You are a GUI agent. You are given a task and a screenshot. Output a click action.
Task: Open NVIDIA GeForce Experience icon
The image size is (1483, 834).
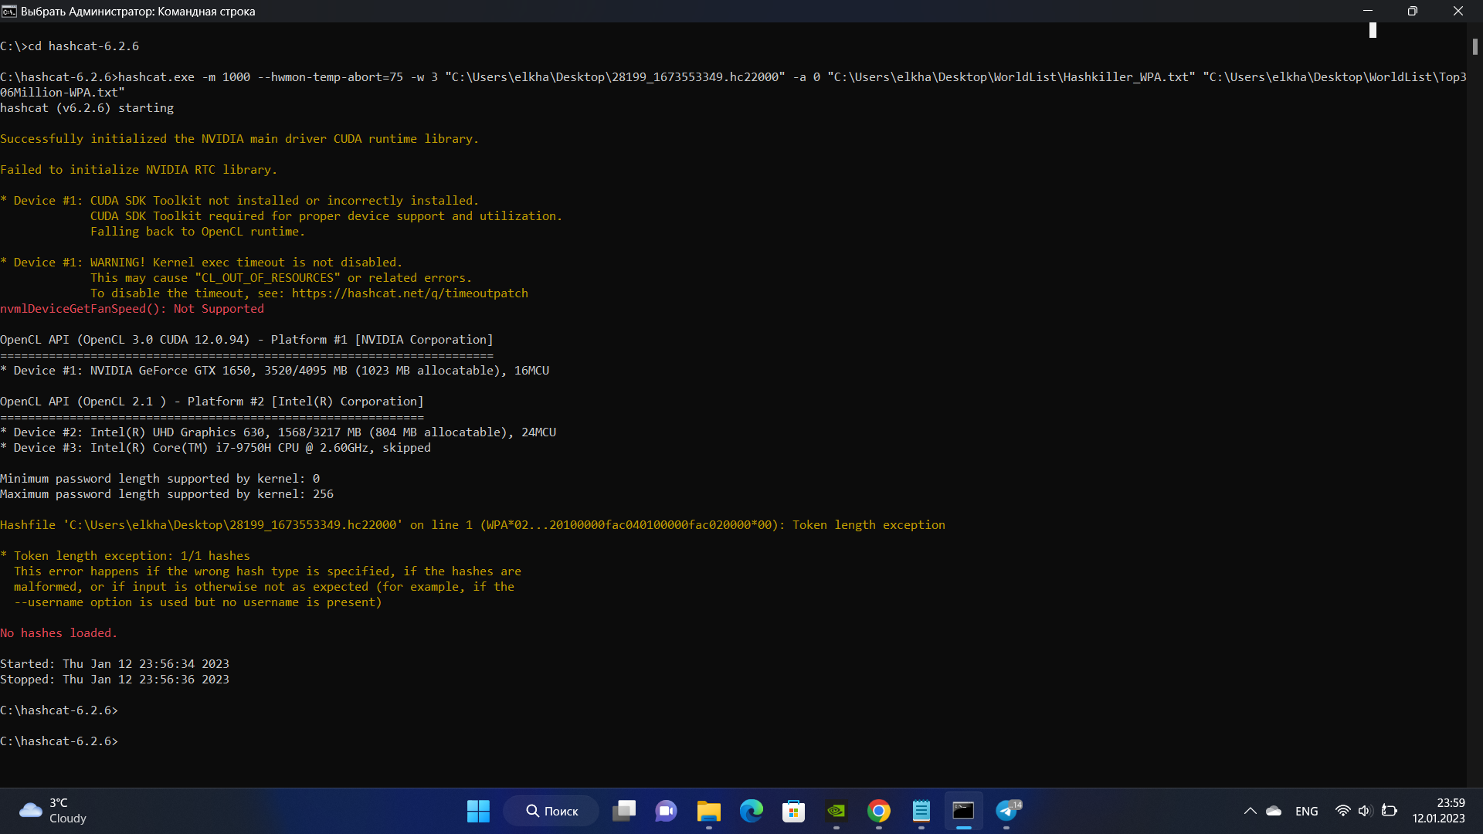[x=836, y=811]
